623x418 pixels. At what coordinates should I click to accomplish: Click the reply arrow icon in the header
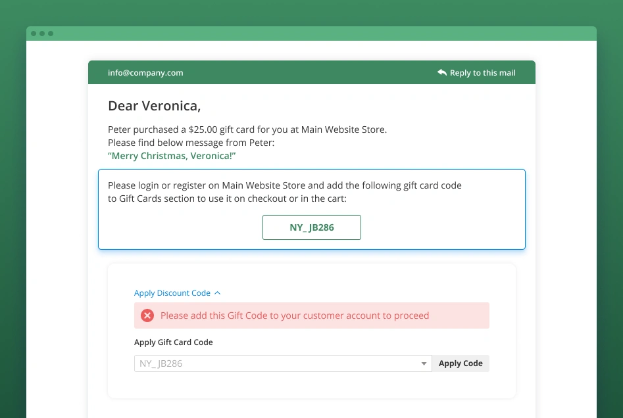(x=442, y=72)
